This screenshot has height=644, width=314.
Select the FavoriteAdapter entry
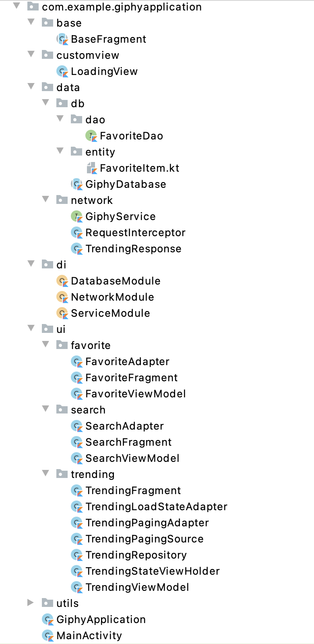point(127,361)
